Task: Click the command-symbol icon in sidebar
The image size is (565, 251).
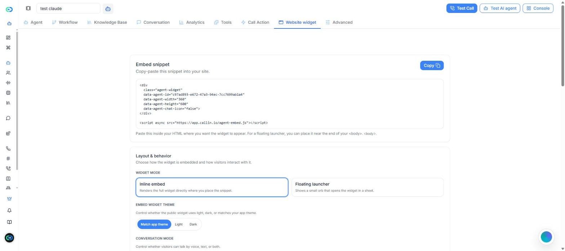Action: pyautogui.click(x=8, y=47)
